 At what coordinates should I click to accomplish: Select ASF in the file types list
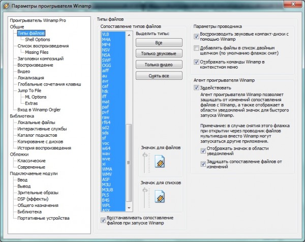(113, 179)
